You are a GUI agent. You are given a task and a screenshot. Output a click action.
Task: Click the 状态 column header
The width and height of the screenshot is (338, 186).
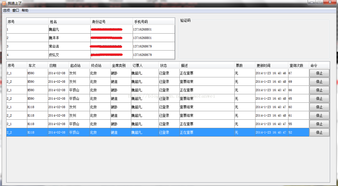[169, 65]
